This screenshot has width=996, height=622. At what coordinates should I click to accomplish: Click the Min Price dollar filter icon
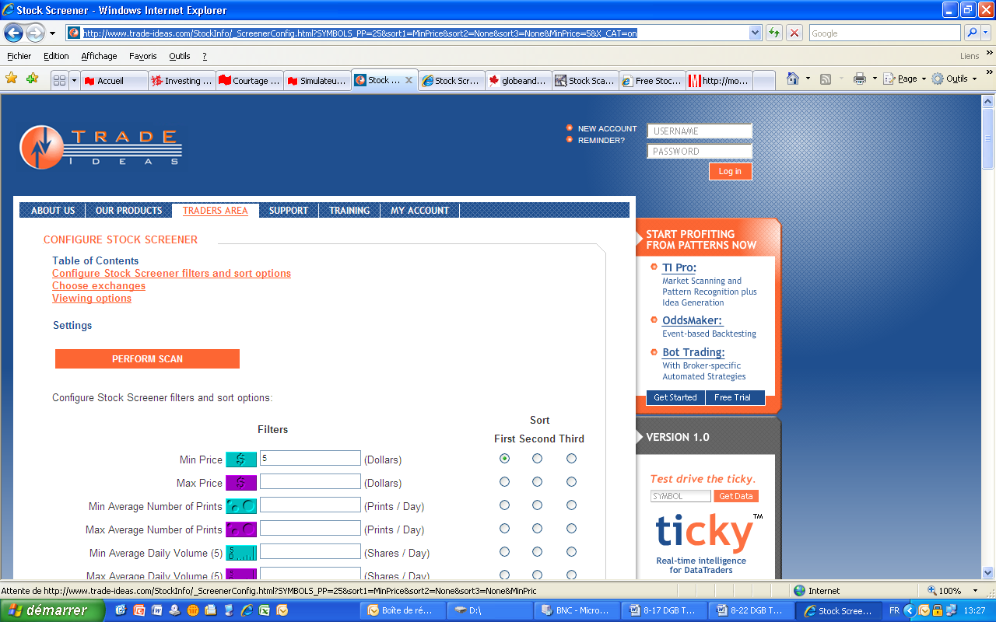pyautogui.click(x=241, y=460)
